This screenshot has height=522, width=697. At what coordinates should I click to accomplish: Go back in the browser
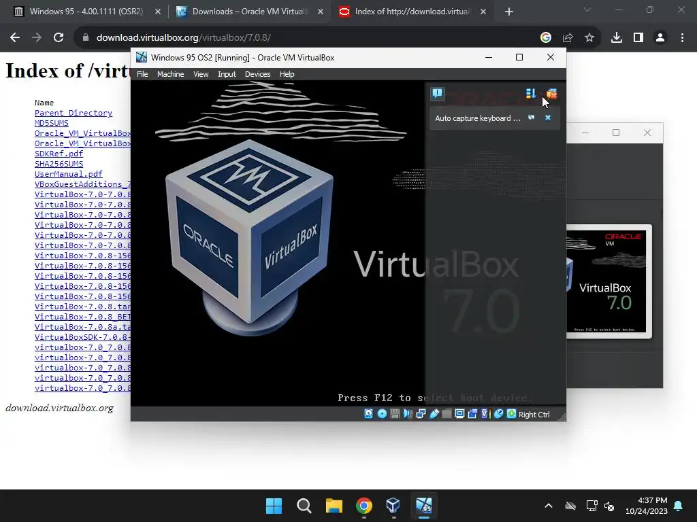click(15, 38)
